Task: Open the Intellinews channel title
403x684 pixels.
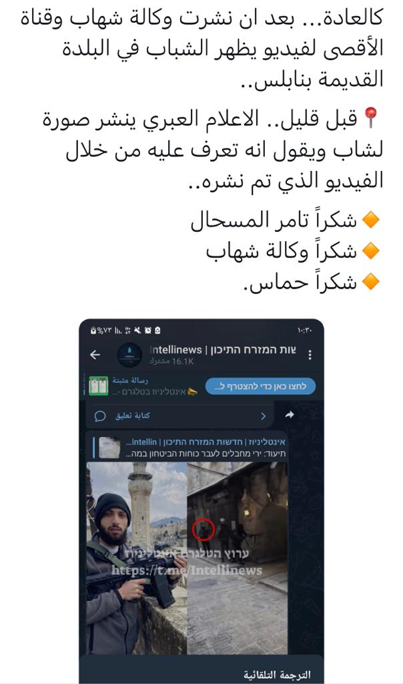Action: pos(223,350)
